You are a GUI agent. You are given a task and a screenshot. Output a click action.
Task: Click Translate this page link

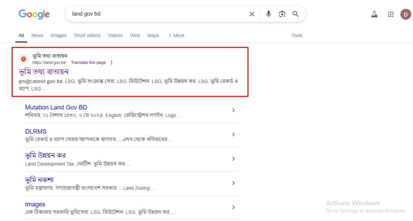tap(88, 62)
